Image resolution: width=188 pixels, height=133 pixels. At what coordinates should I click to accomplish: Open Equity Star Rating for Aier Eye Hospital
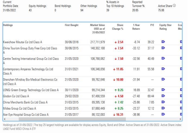[x=163, y=114]
